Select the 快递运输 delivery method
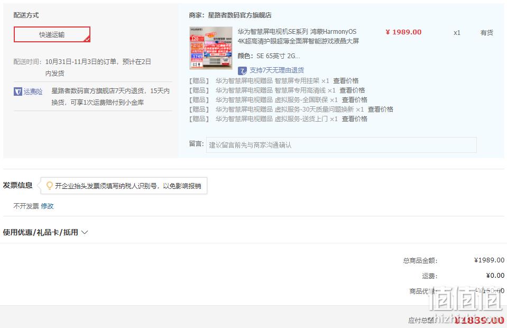Screen dimensions: 507x328 pos(52,34)
